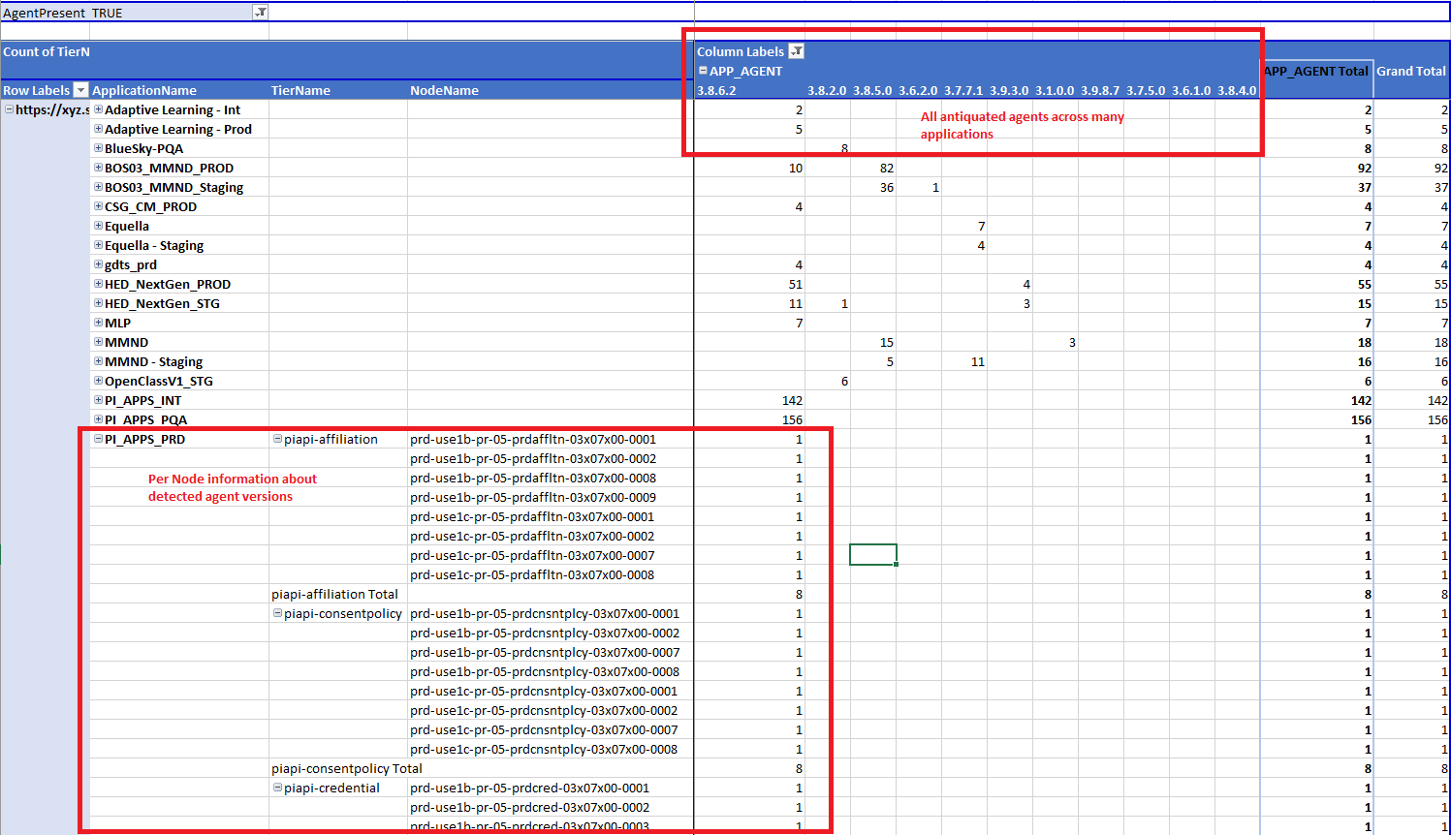1451x835 pixels.
Task: Select version 3.6.2.0 column header
Action: [x=918, y=90]
